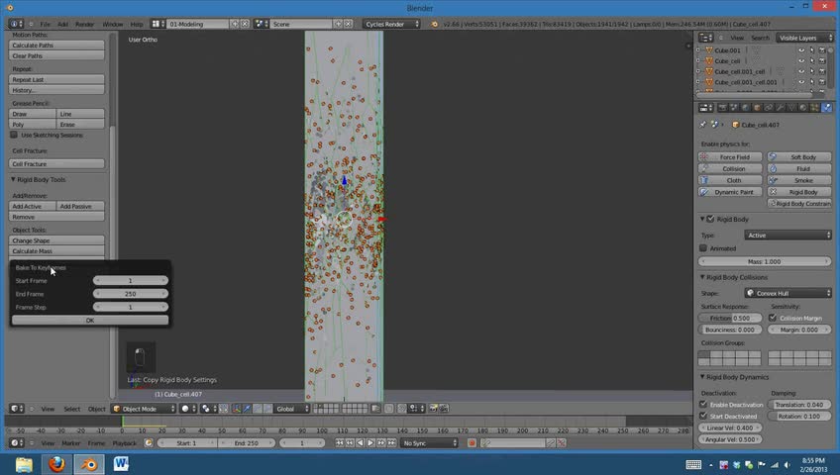Open the pivot point selector icon
The image size is (840, 475).
click(x=208, y=409)
